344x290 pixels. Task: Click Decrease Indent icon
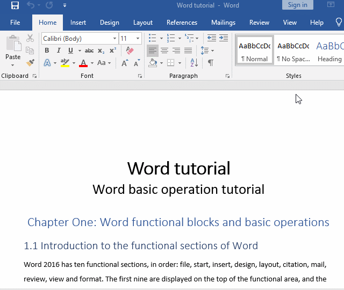pos(212,38)
